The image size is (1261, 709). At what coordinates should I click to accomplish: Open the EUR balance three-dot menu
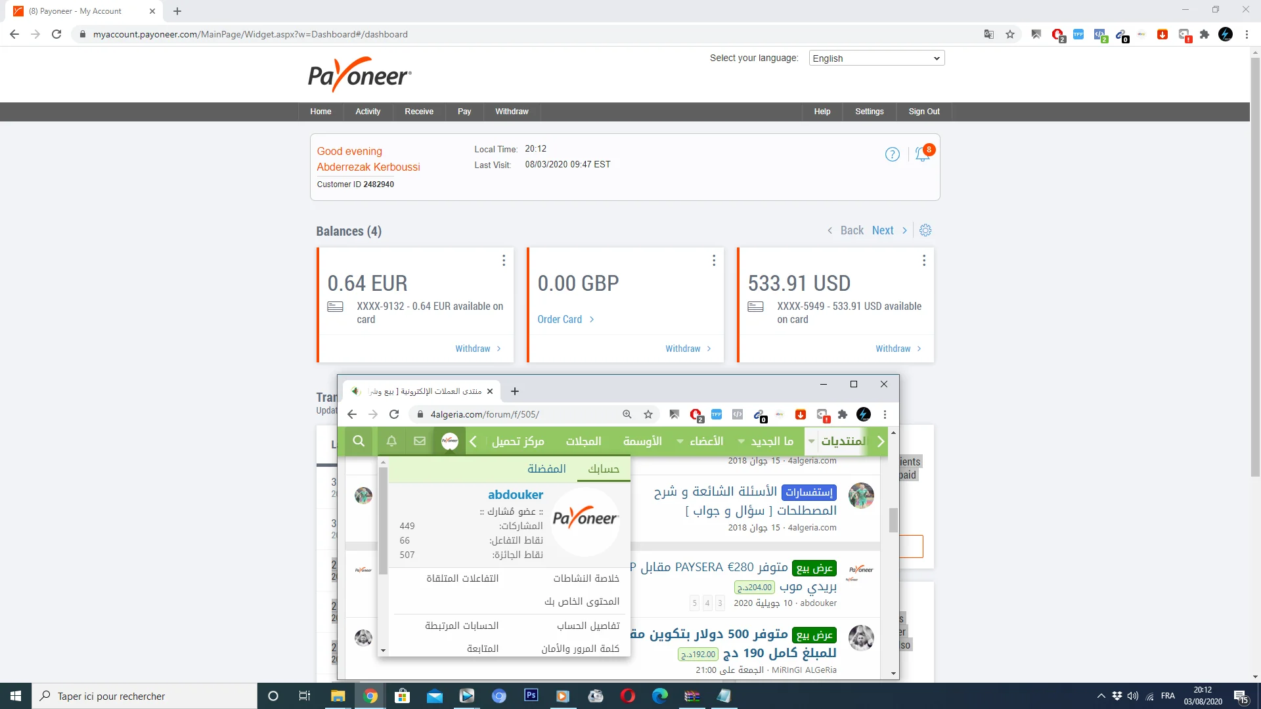504,261
